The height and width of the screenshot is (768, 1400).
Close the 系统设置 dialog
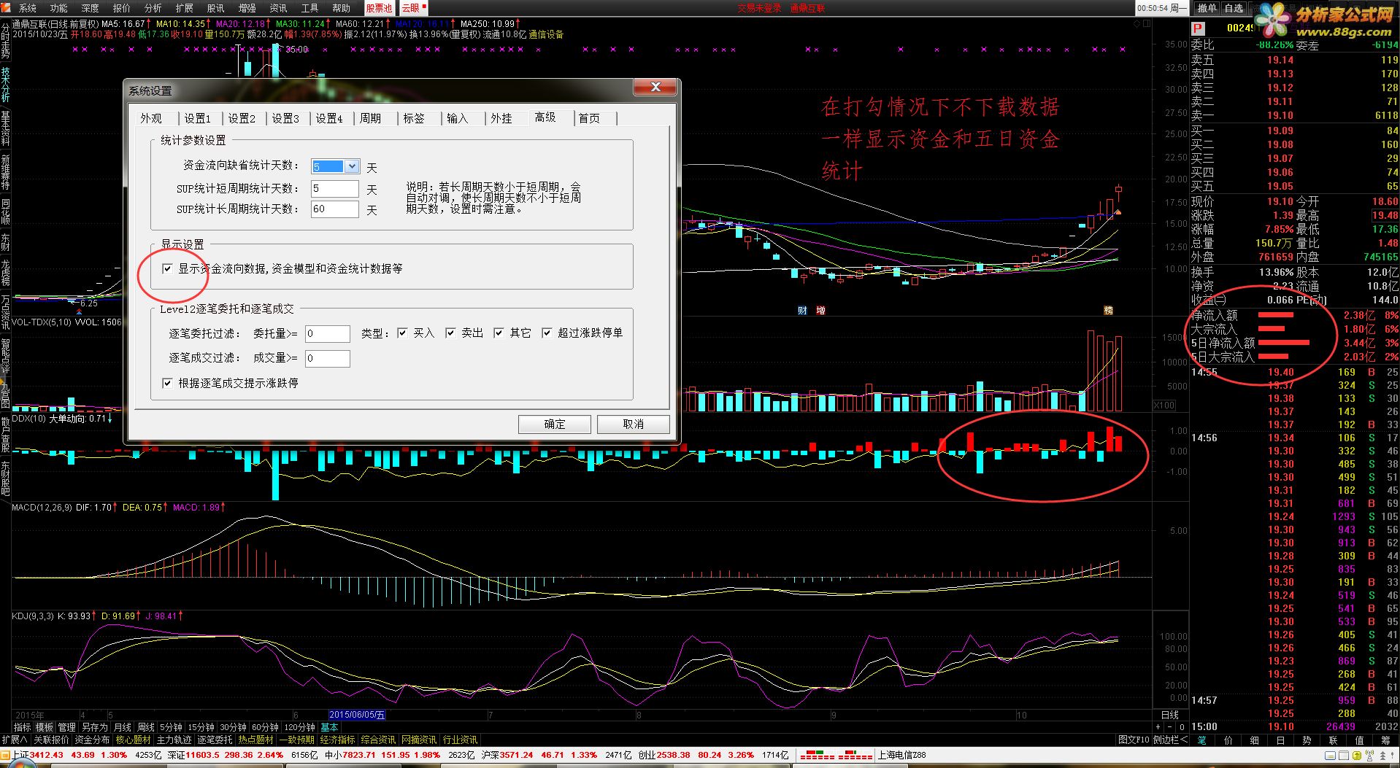655,87
